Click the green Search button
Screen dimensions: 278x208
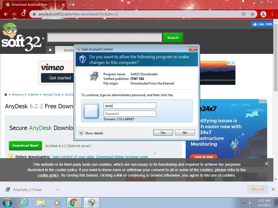pos(173,38)
